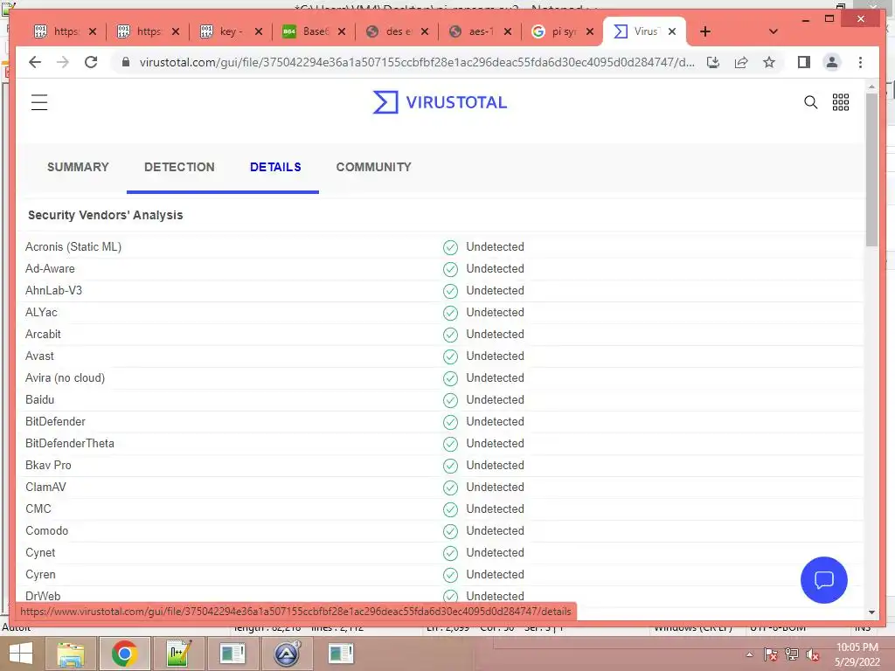This screenshot has width=895, height=671.
Task: Open the DETECTION section tab
Action: coord(179,167)
